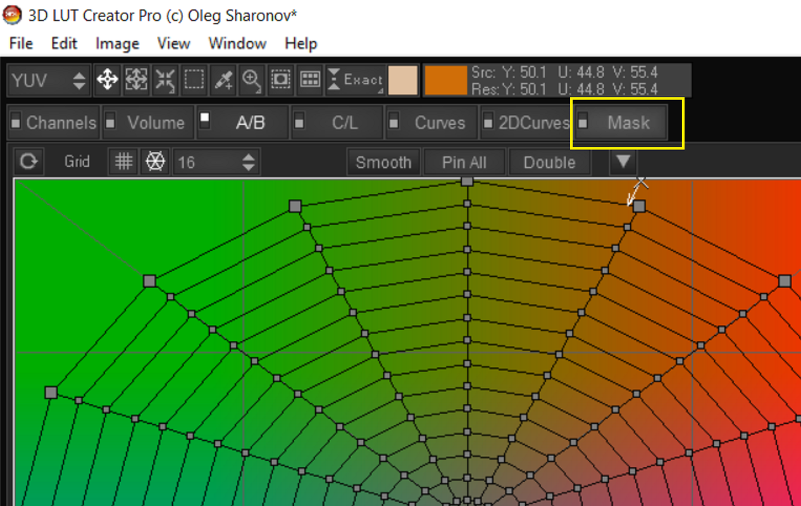801x506 pixels.
Task: Open the File menu
Action: (21, 44)
